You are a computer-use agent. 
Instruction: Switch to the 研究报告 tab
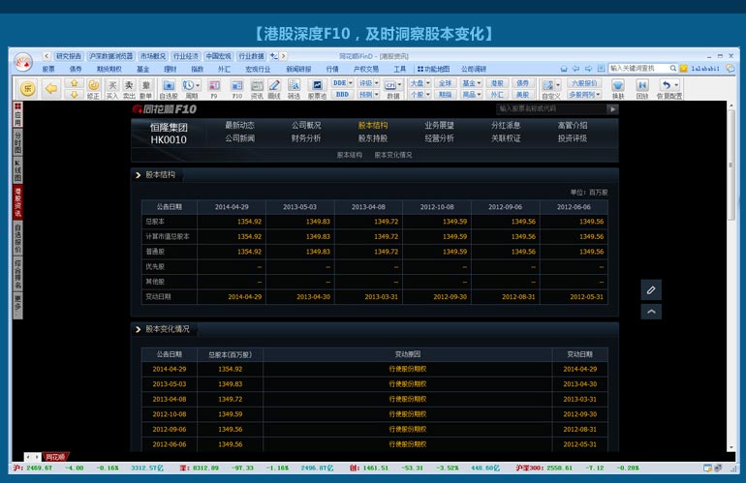tap(69, 56)
